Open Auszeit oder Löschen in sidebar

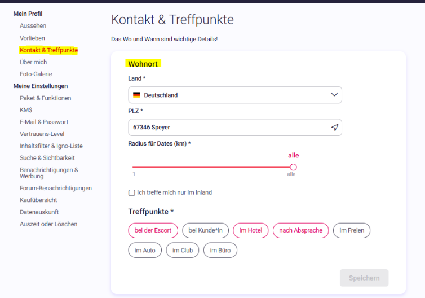[48, 224]
